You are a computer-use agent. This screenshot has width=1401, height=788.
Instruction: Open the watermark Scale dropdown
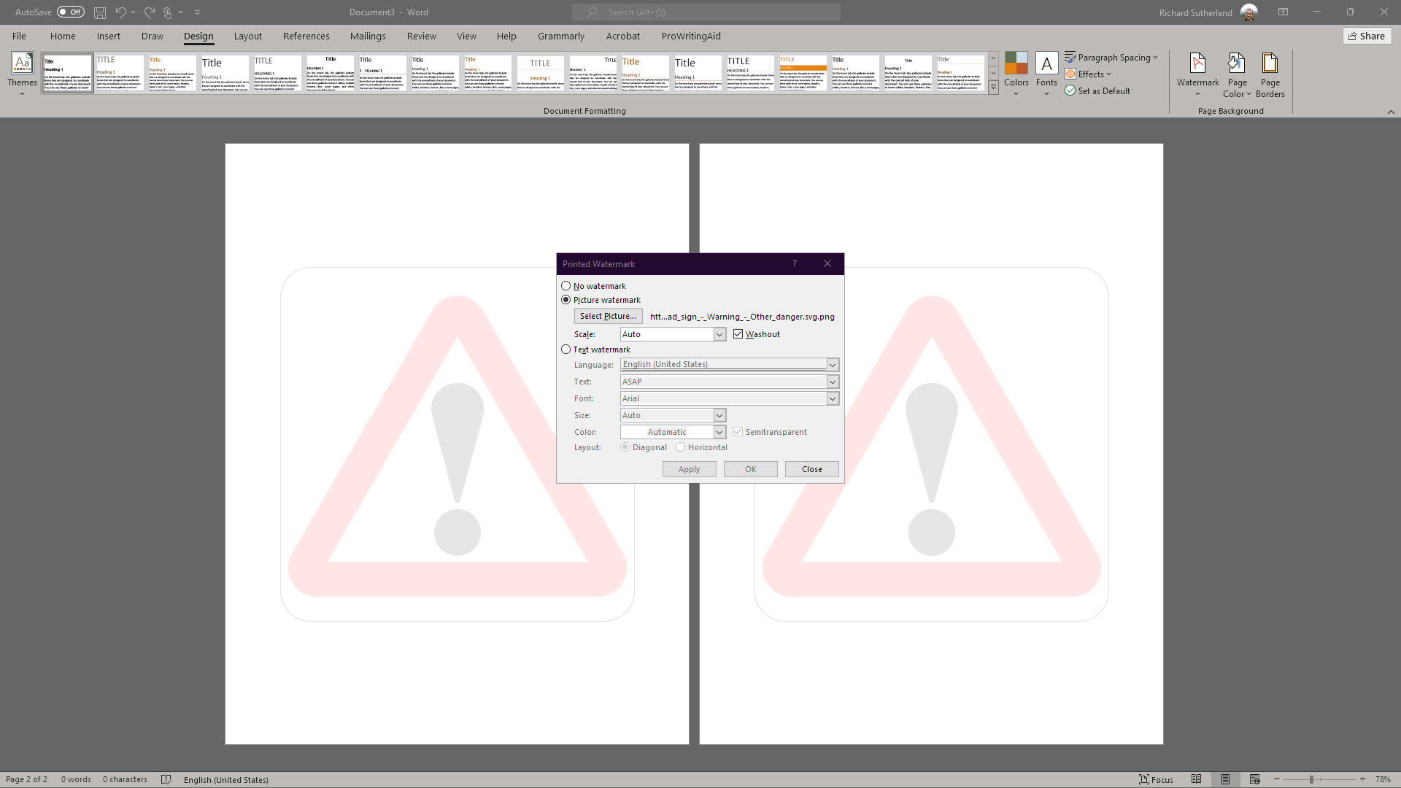tap(720, 333)
